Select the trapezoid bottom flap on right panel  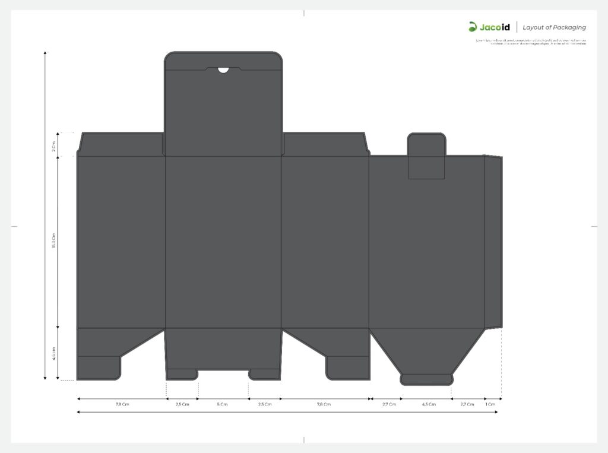[x=427, y=353]
